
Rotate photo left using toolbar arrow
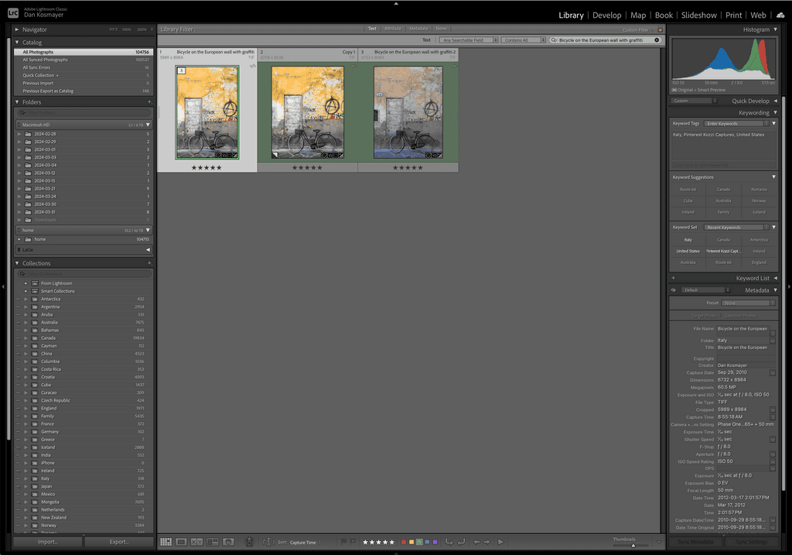point(449,542)
